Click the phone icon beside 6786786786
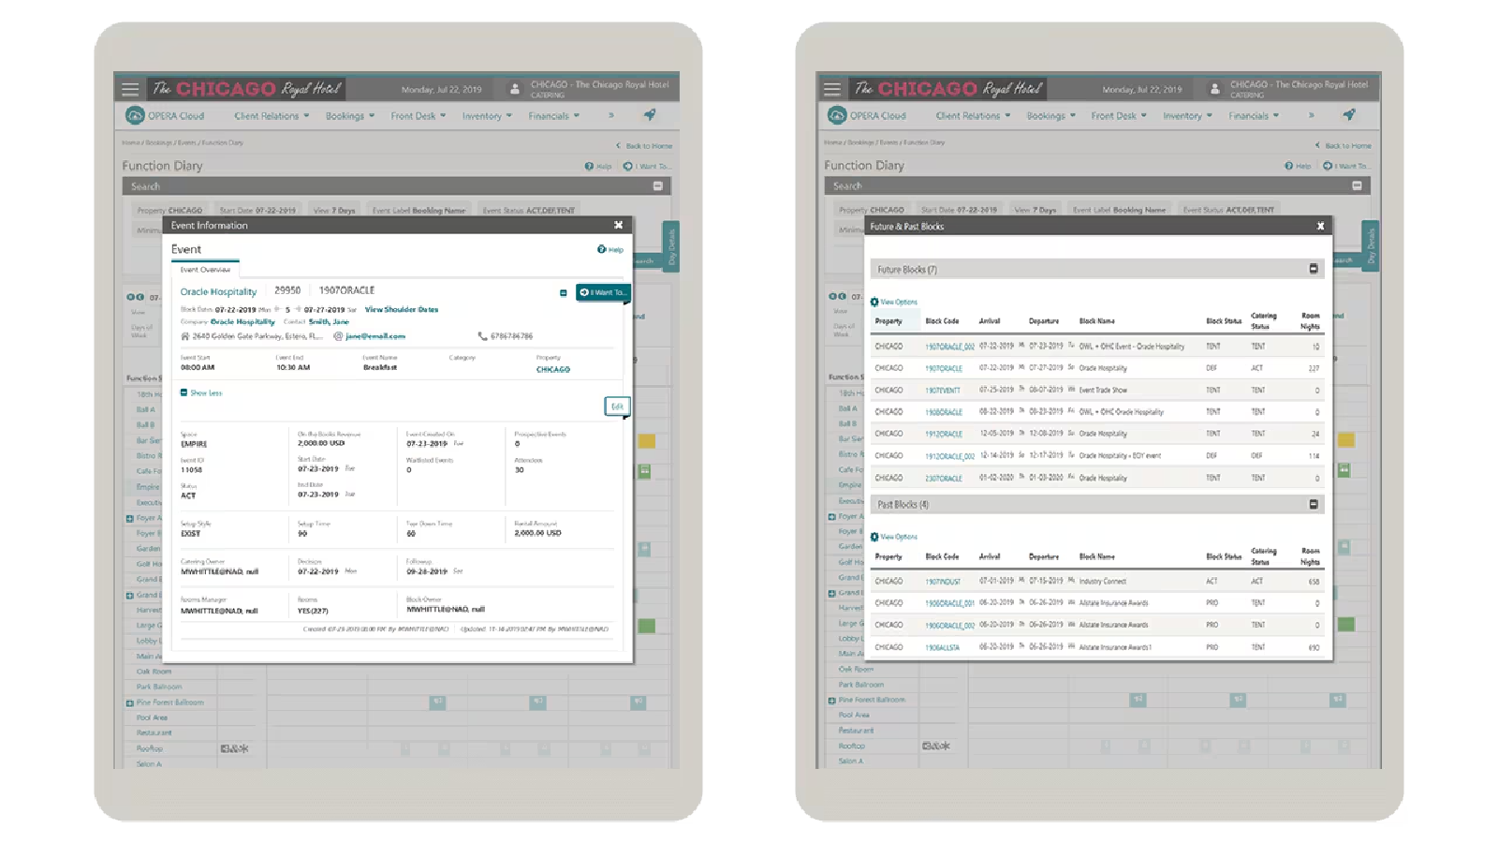 (x=482, y=335)
